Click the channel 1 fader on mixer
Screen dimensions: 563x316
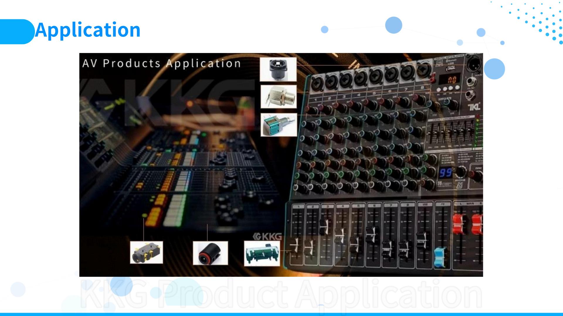click(x=296, y=244)
